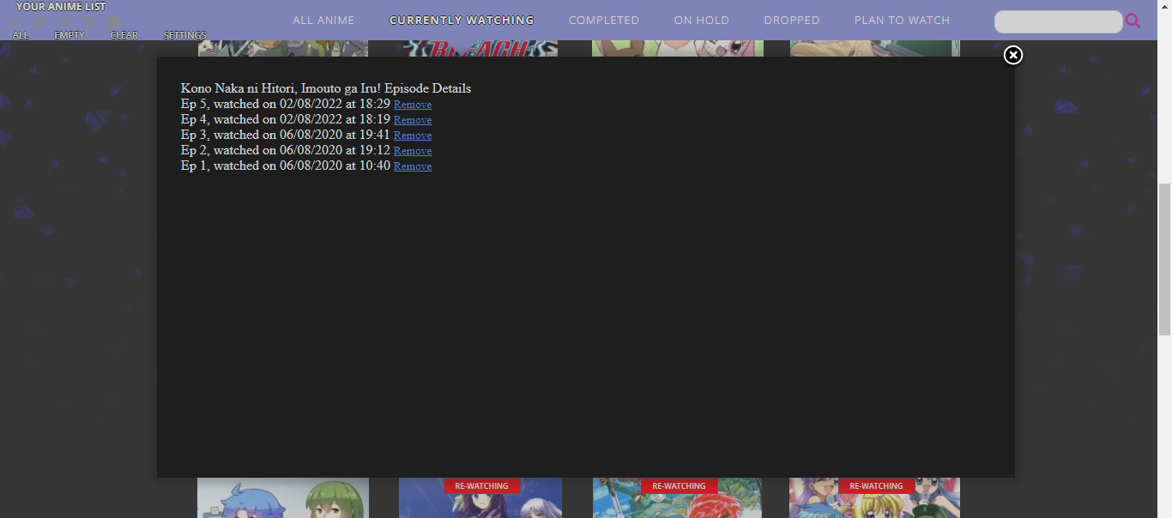The image size is (1172, 518).
Task: Remove Ep 3 watched entry
Action: (413, 136)
